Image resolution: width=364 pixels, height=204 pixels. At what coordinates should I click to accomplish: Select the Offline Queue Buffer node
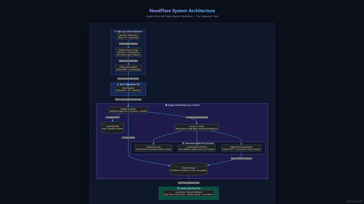pyautogui.click(x=128, y=68)
